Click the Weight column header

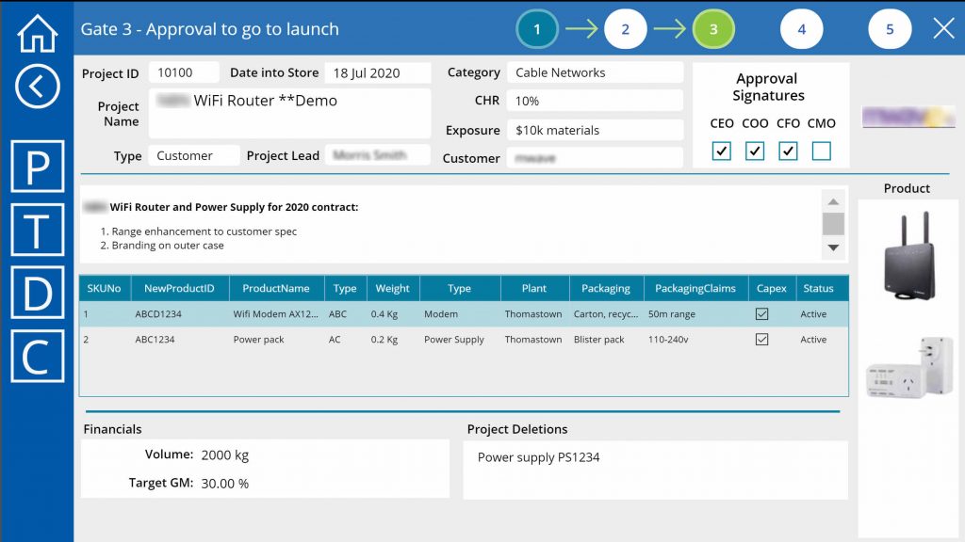point(393,288)
